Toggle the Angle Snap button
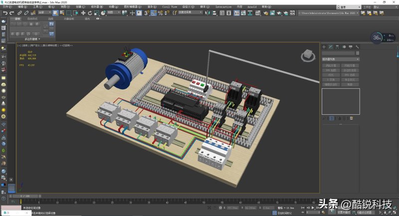Viewport: 399px width, 216px height. [x=154, y=13]
